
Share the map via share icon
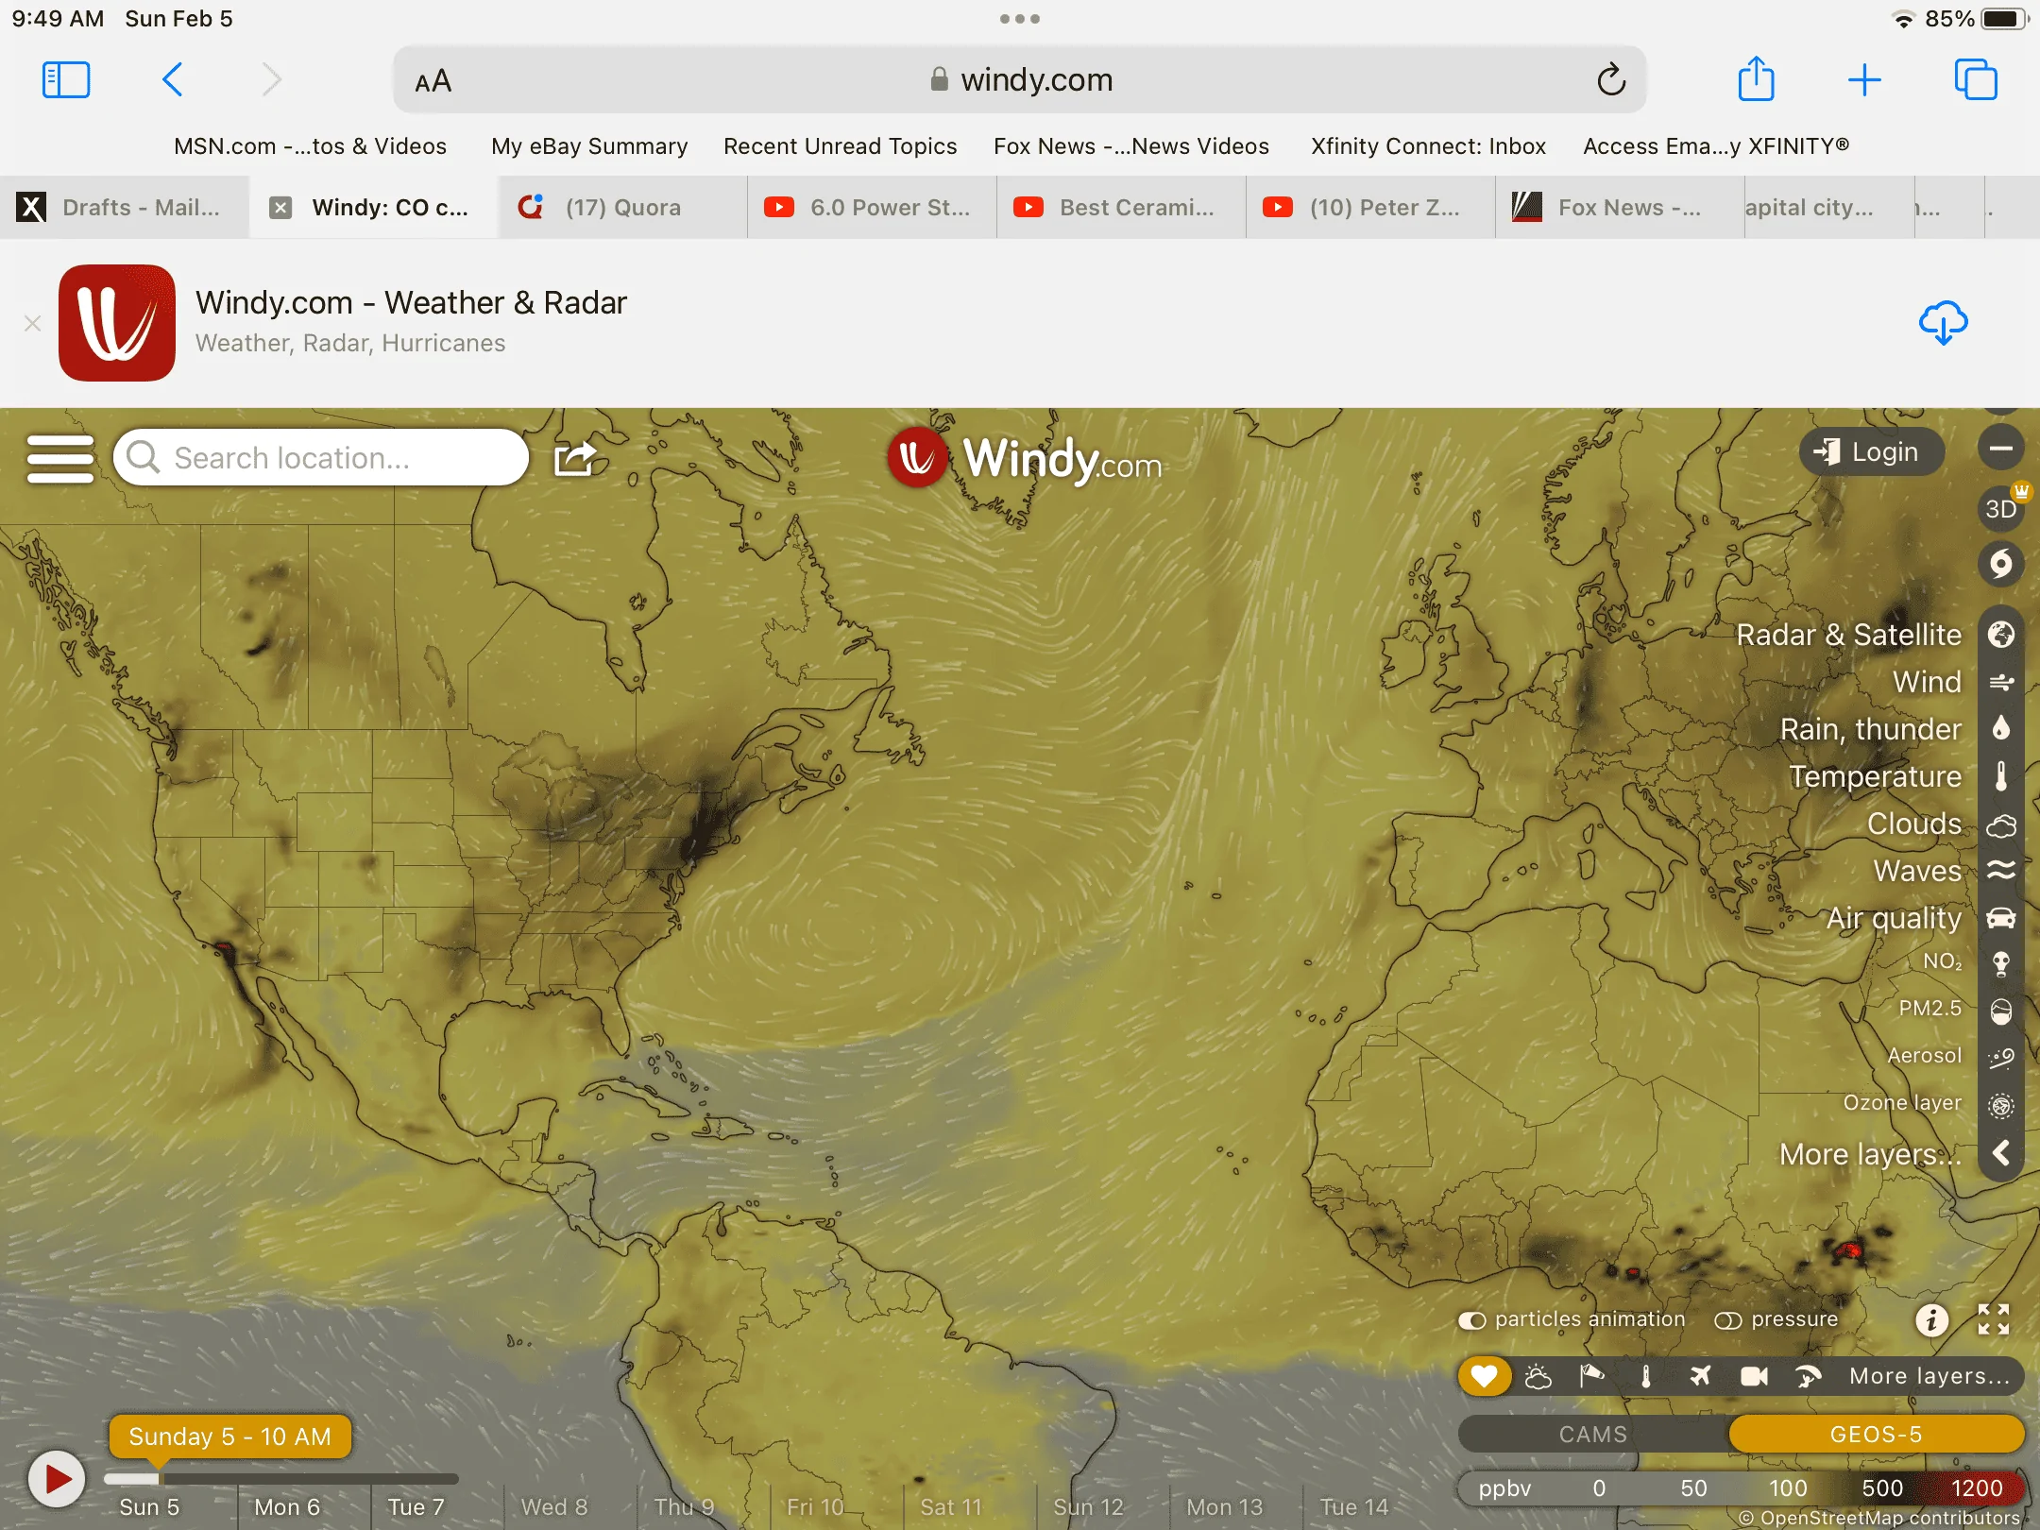pos(575,458)
